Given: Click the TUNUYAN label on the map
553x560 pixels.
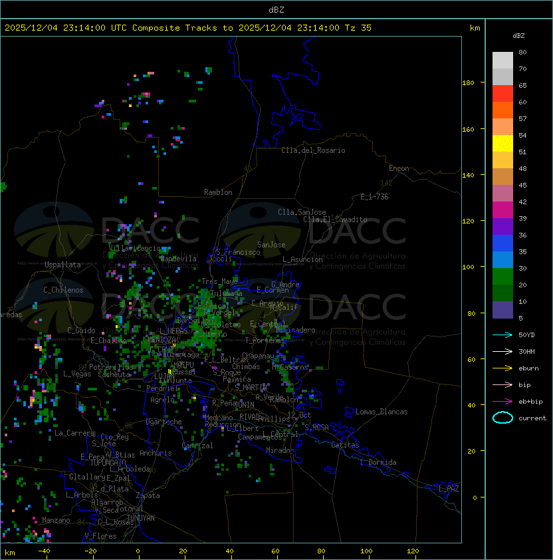Looking at the screenshot, I should [140, 517].
